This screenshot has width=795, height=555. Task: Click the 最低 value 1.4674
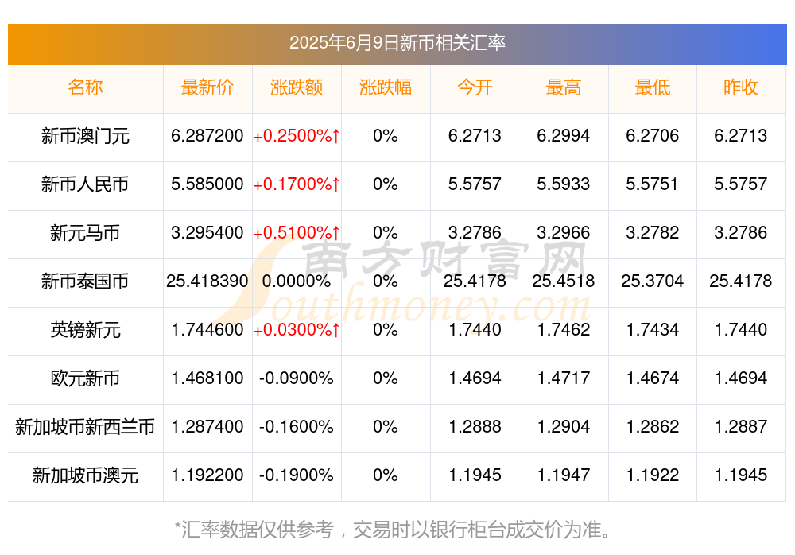[x=652, y=378]
